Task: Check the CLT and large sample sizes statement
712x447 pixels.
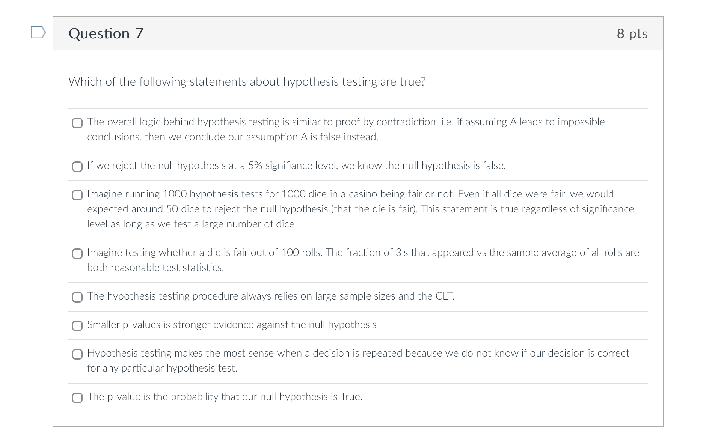Action: click(77, 297)
